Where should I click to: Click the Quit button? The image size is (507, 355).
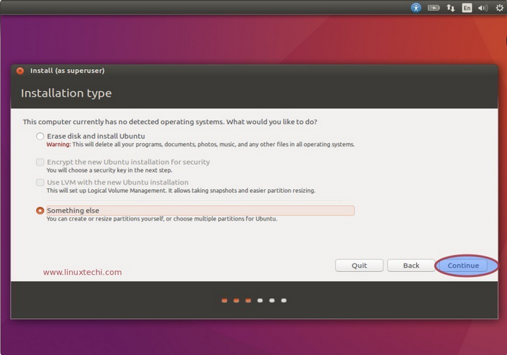359,266
